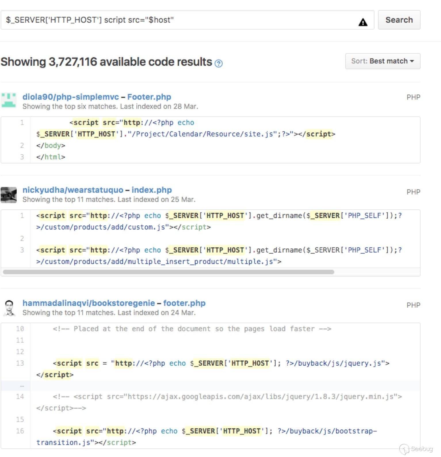Open footer.php file in bookstoregenie
The height and width of the screenshot is (457, 441).
tap(184, 303)
